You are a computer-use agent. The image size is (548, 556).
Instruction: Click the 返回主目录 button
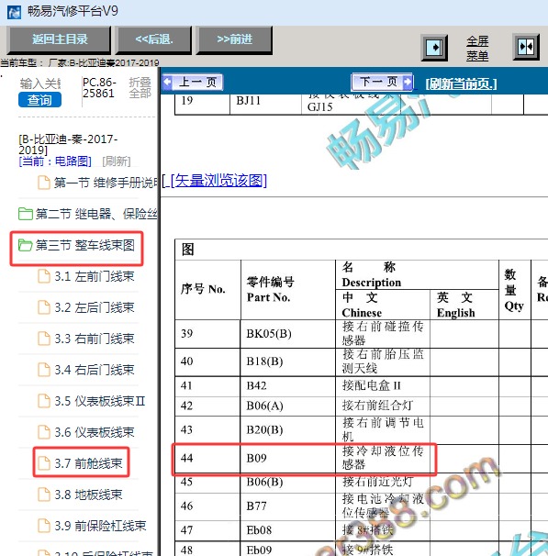coord(60,39)
